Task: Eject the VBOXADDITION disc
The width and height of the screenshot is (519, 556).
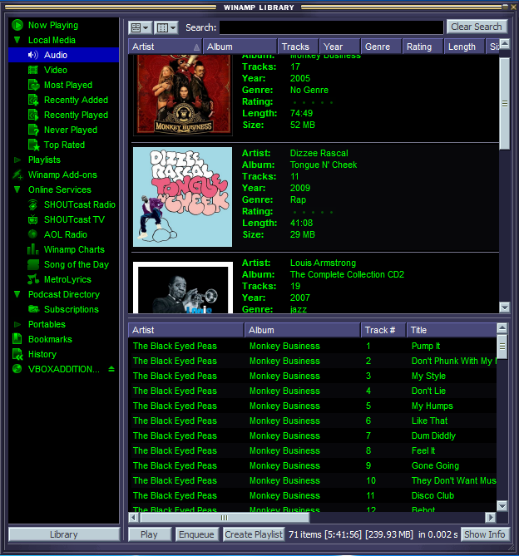Action: (x=111, y=369)
